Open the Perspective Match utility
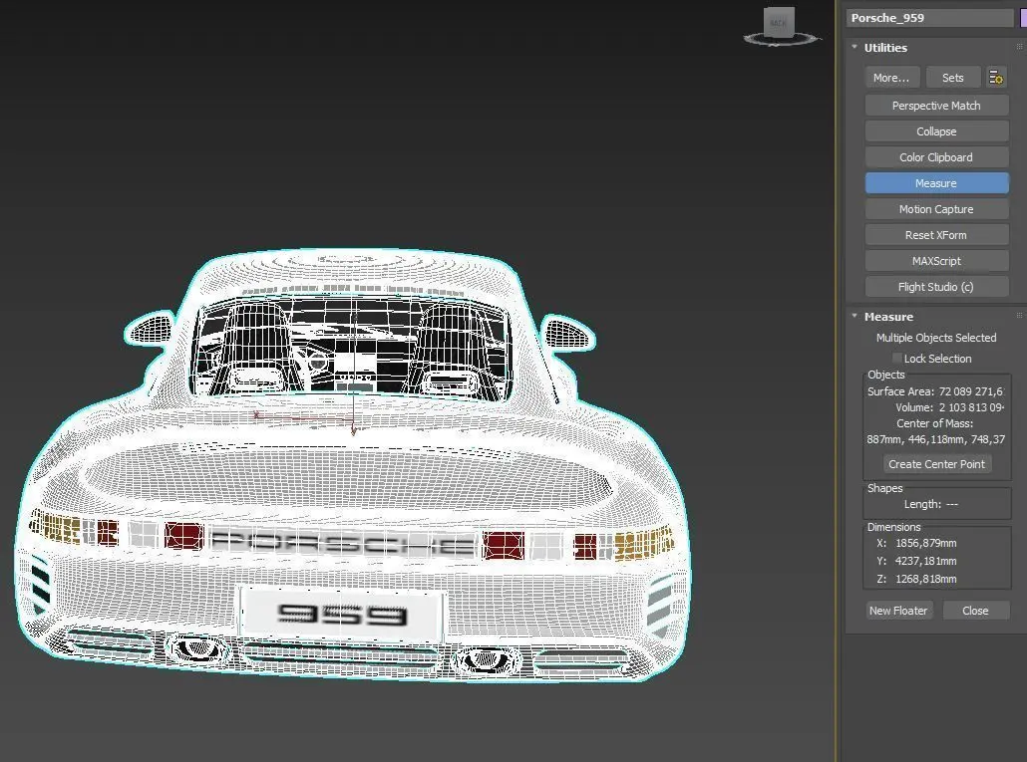The width and height of the screenshot is (1027, 762). [x=936, y=106]
